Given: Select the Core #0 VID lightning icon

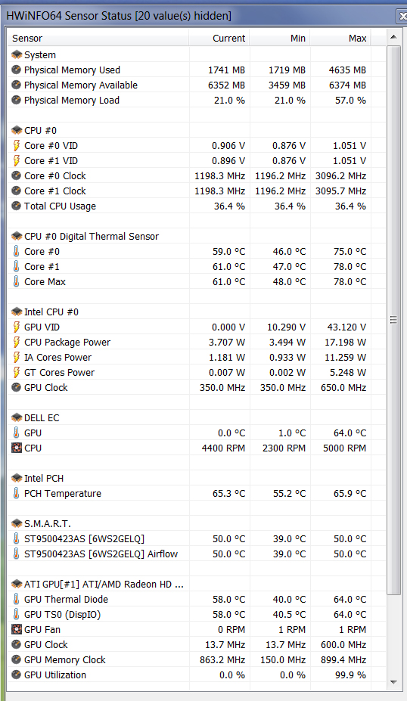Looking at the screenshot, I should point(17,145).
